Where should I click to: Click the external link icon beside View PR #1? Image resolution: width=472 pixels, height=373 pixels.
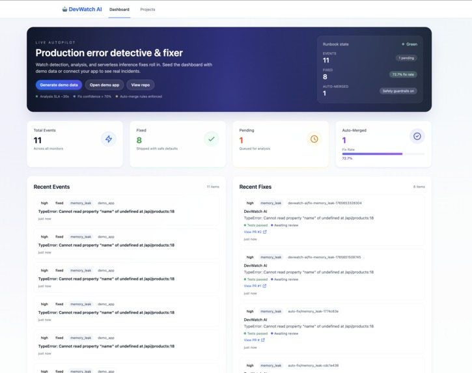coord(264,286)
